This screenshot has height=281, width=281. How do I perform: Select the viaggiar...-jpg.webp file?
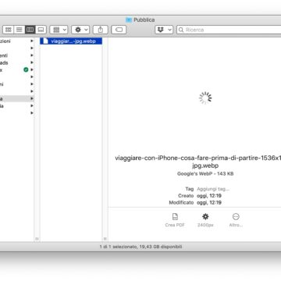(x=71, y=41)
